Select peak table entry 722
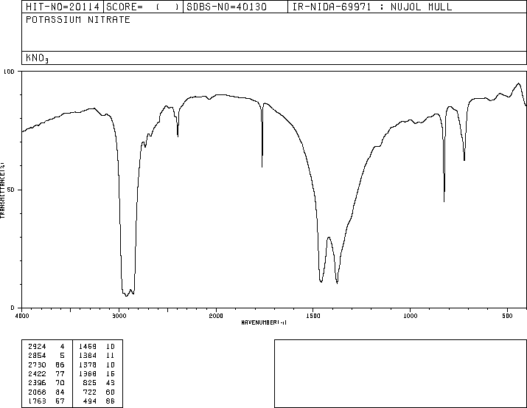This screenshot has height=408, width=527. [x=90, y=392]
